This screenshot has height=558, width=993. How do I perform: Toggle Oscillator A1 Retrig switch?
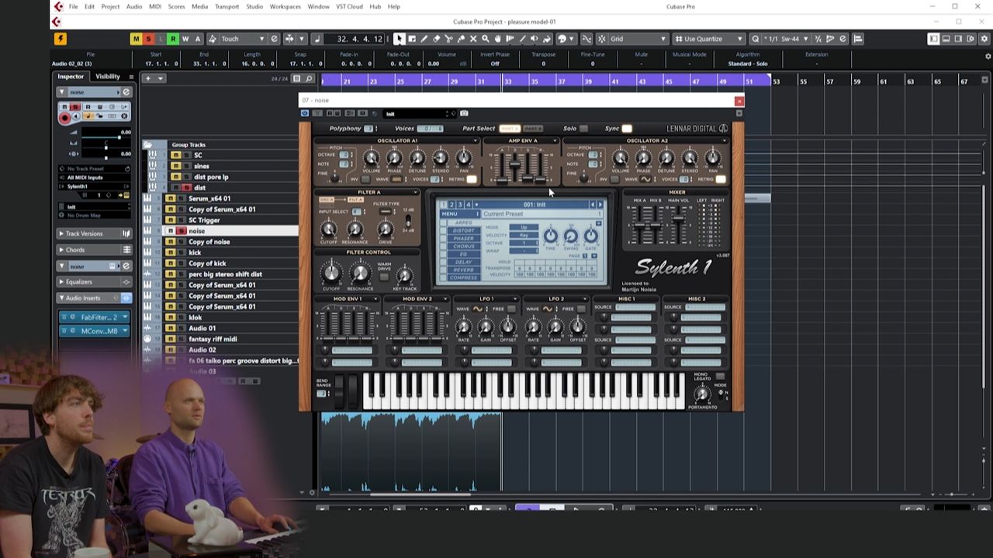(x=472, y=179)
